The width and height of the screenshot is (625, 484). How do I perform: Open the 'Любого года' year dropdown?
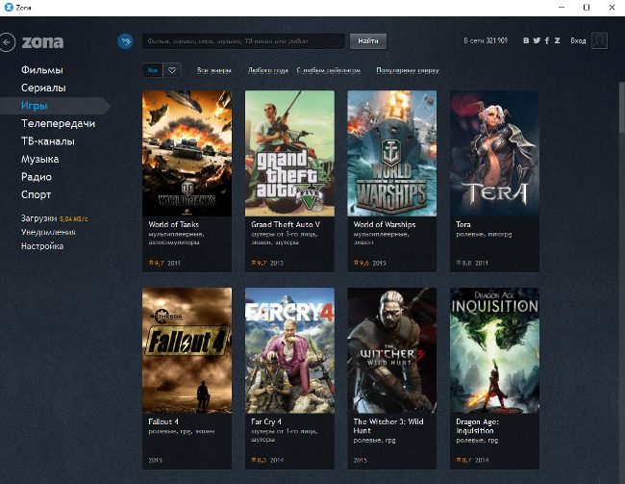[x=267, y=70]
